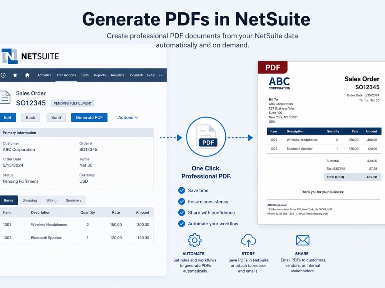Click the checkmark beside Automate your workflow

(x=181, y=224)
